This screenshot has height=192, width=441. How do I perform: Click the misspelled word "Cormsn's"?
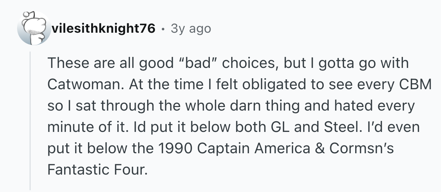[361, 149]
